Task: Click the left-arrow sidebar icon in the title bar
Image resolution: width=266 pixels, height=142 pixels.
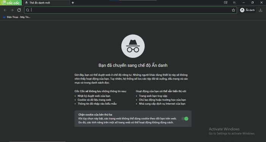Action: click(x=234, y=3)
